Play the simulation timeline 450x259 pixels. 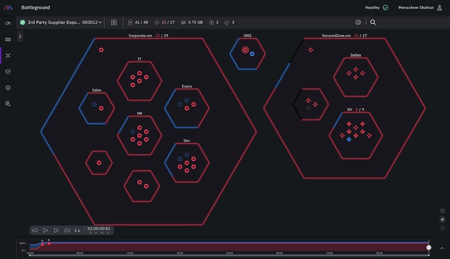[x=46, y=230]
